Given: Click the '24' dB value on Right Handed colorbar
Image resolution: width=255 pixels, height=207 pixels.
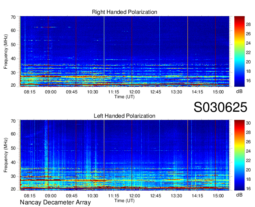Looking at the screenshot, I should click(x=248, y=43).
